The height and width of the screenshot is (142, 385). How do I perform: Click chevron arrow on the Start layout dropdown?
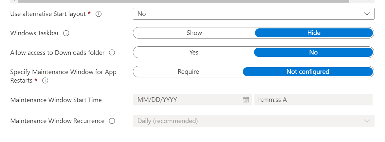[x=367, y=14]
